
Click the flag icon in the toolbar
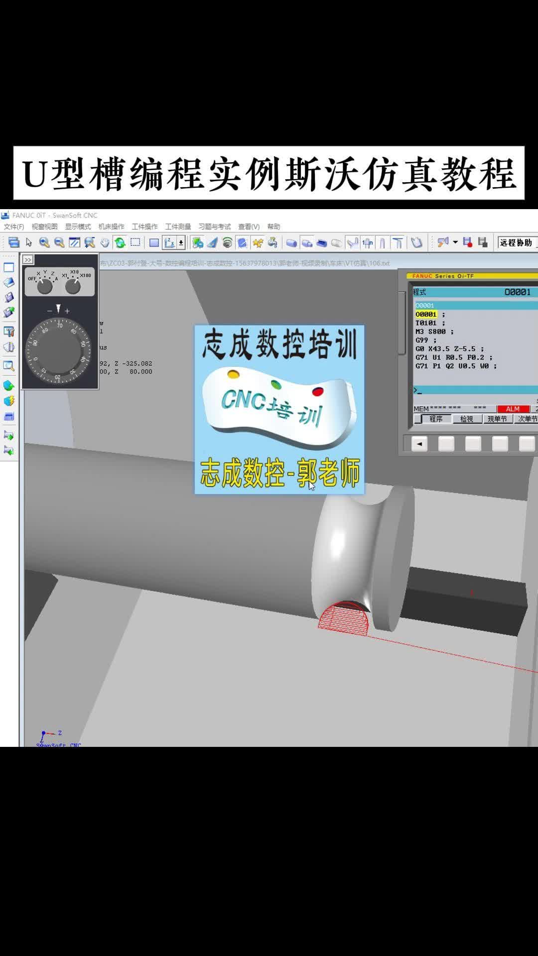pyautogui.click(x=442, y=242)
